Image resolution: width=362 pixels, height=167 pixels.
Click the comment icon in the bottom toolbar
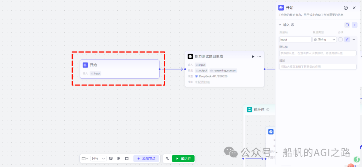111,159
